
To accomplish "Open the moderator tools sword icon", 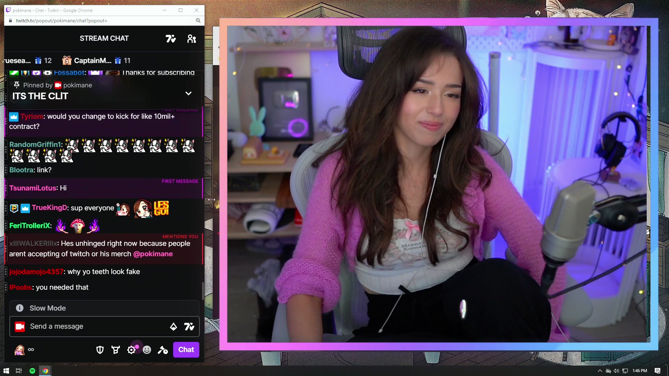I will [163, 350].
